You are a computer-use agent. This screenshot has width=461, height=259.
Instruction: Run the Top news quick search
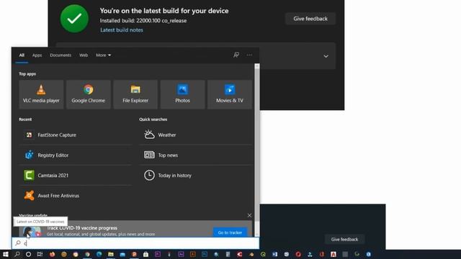195,155
